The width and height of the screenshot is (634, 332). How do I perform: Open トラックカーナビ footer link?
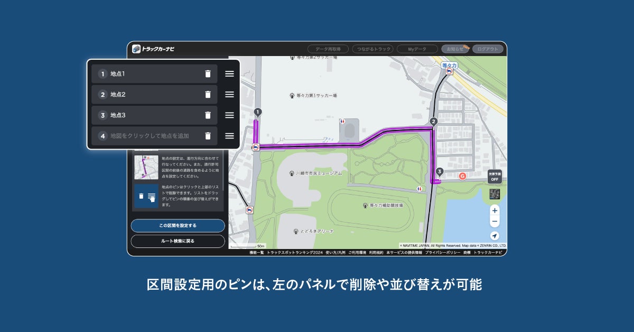pyautogui.click(x=489, y=253)
